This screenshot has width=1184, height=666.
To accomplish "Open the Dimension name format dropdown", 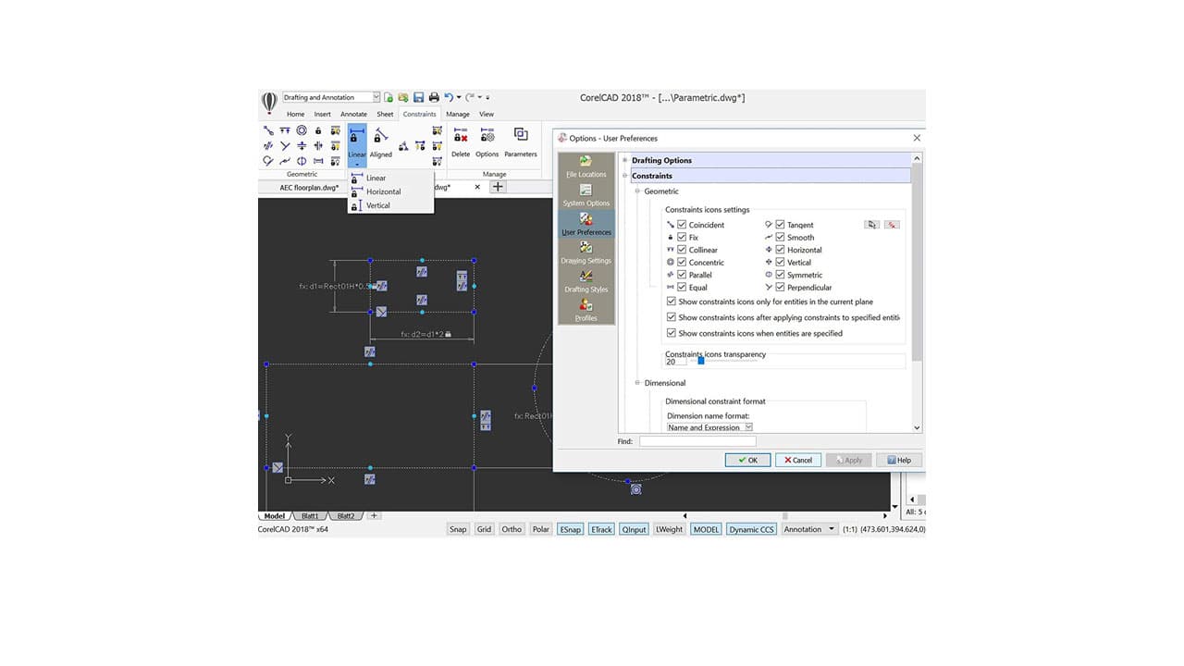I will pyautogui.click(x=748, y=427).
